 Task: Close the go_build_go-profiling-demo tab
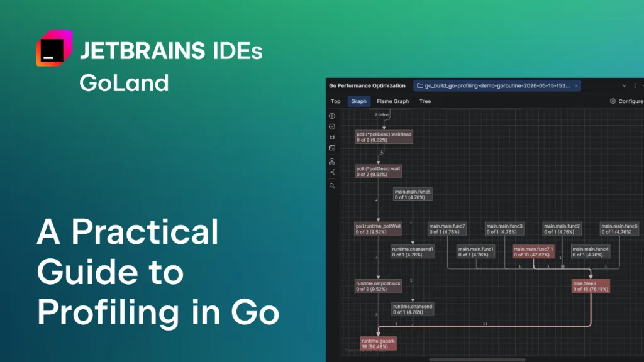tap(576, 85)
